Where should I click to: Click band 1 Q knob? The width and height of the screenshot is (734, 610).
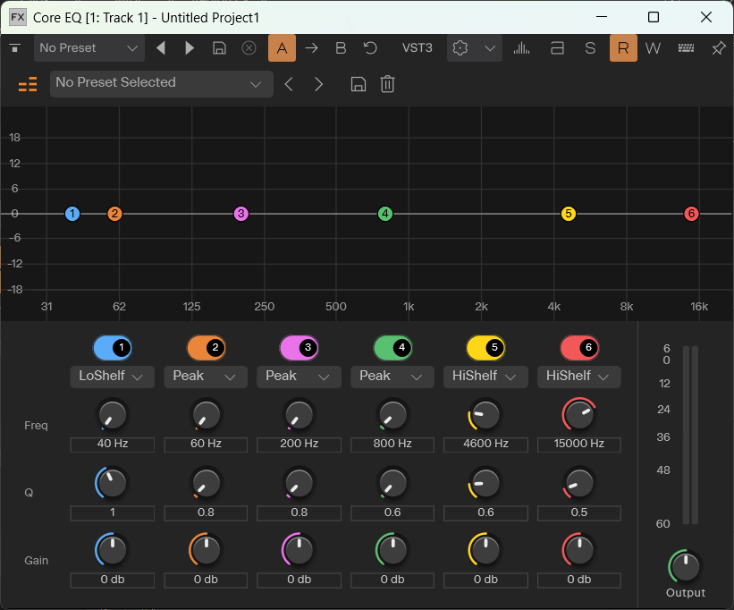point(113,483)
